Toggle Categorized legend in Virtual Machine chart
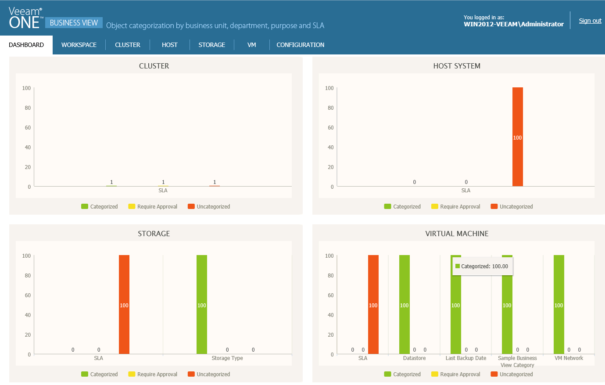Image resolution: width=605 pixels, height=385 pixels. [x=402, y=374]
